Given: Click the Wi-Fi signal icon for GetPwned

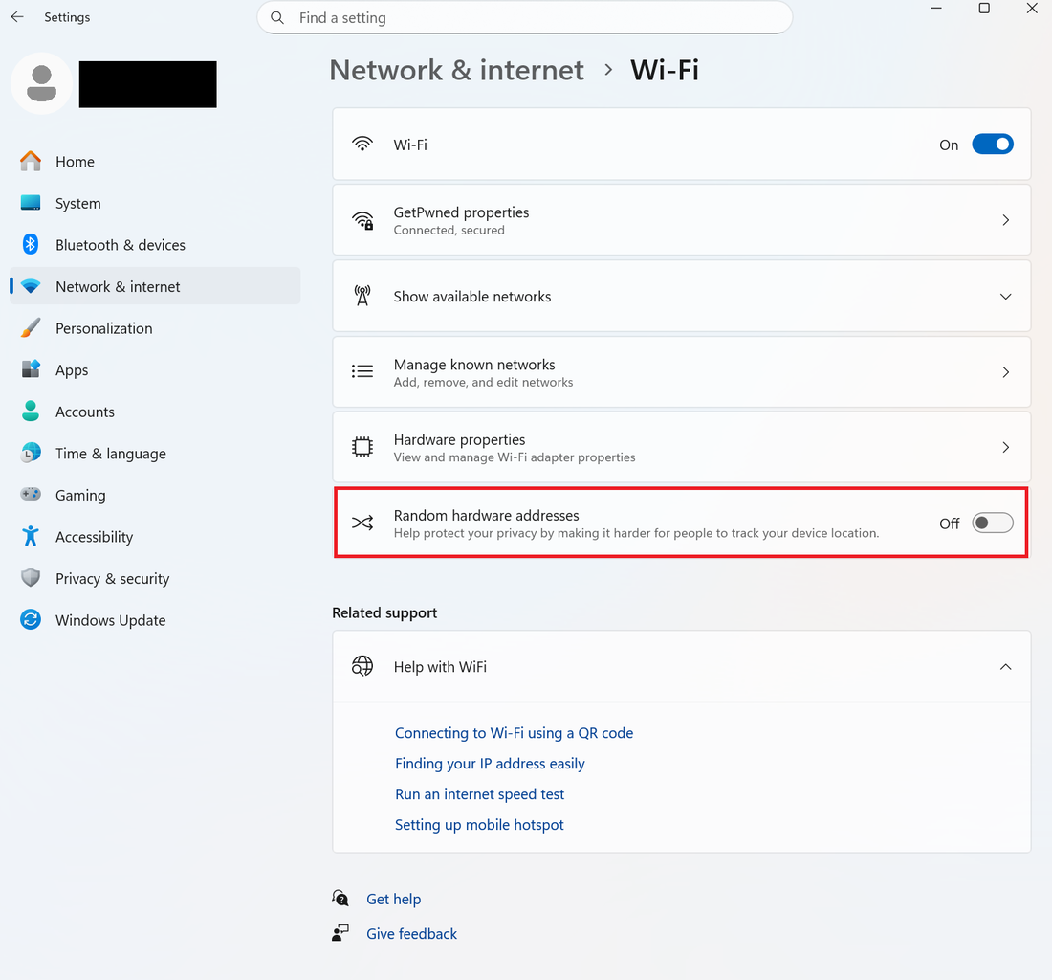Looking at the screenshot, I should pyautogui.click(x=363, y=219).
